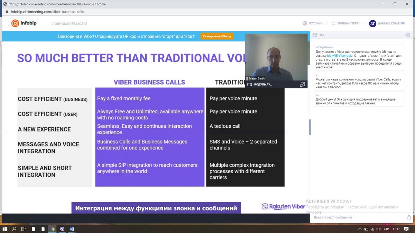Screen dimensions: 415x233
Task: Open the Windows action center notifications
Action: [407, 229]
